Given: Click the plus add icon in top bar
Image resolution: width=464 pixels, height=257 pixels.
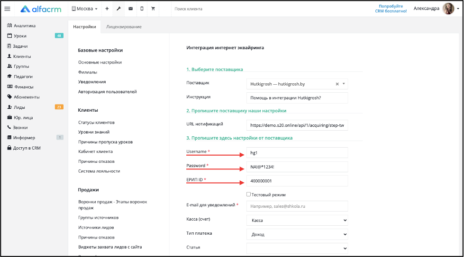Looking at the screenshot, I should pyautogui.click(x=107, y=9).
